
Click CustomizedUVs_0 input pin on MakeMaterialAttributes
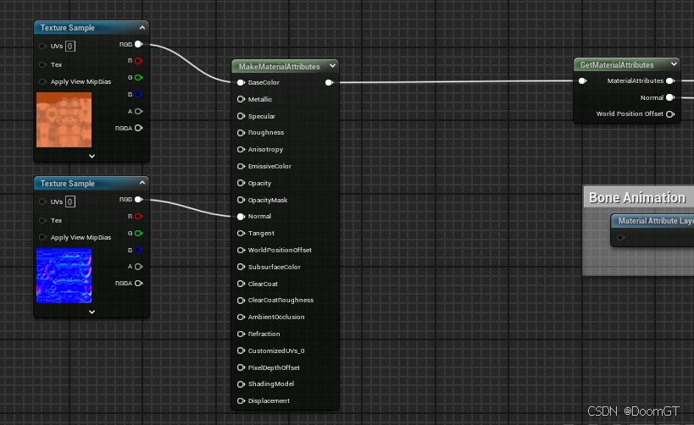click(241, 350)
